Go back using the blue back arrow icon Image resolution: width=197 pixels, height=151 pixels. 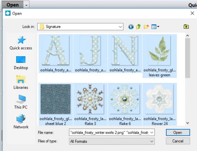pyautogui.click(x=131, y=27)
